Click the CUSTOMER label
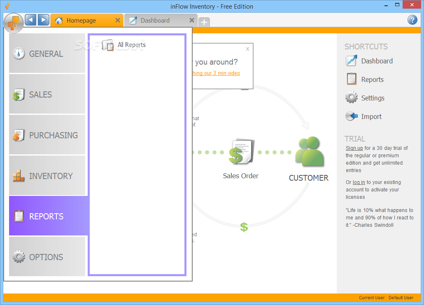 coord(309,178)
